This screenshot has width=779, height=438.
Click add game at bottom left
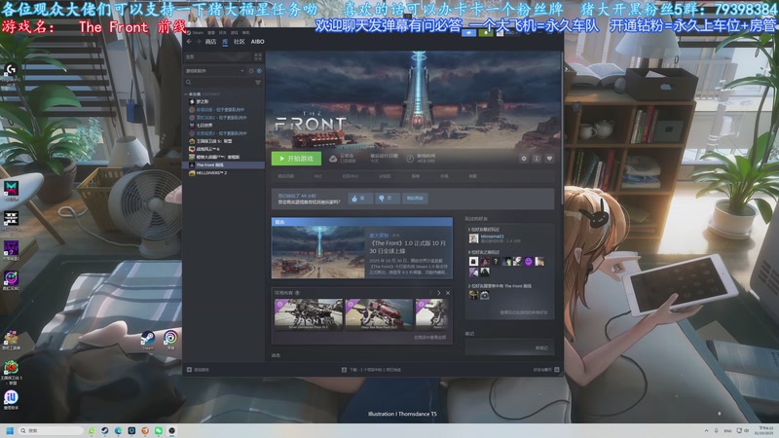click(198, 370)
